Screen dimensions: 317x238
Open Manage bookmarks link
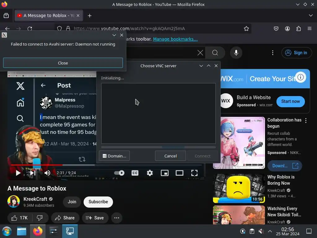point(175,39)
